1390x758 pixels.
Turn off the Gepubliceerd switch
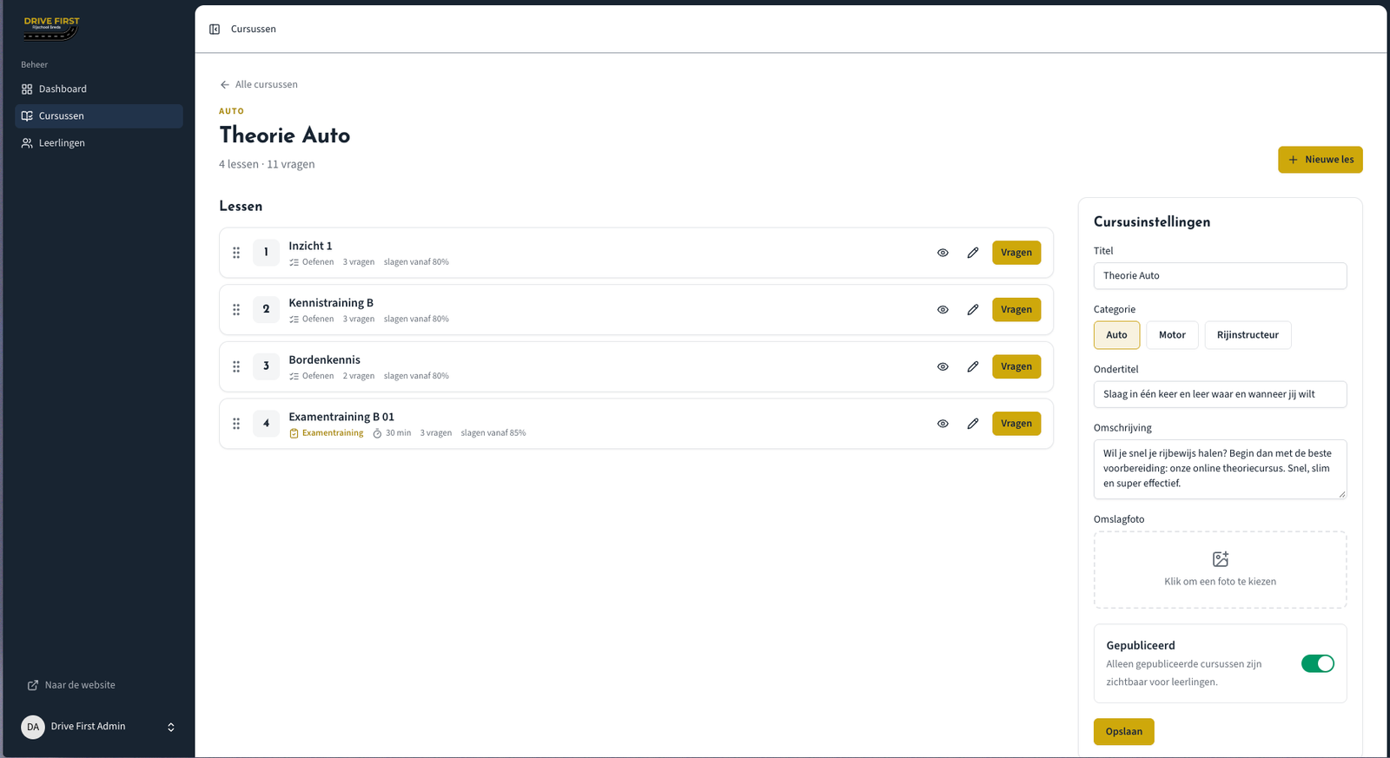[1317, 663]
